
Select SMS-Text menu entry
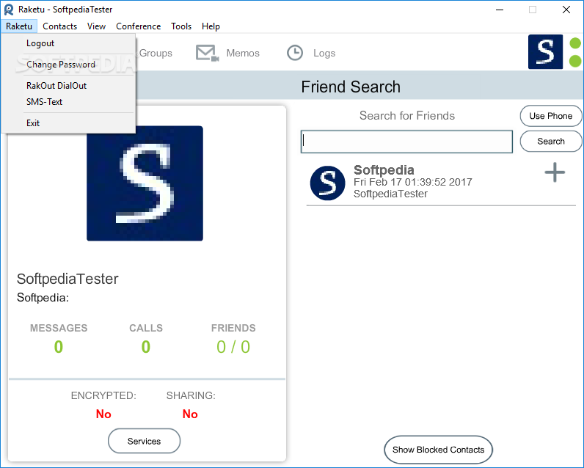click(x=68, y=102)
